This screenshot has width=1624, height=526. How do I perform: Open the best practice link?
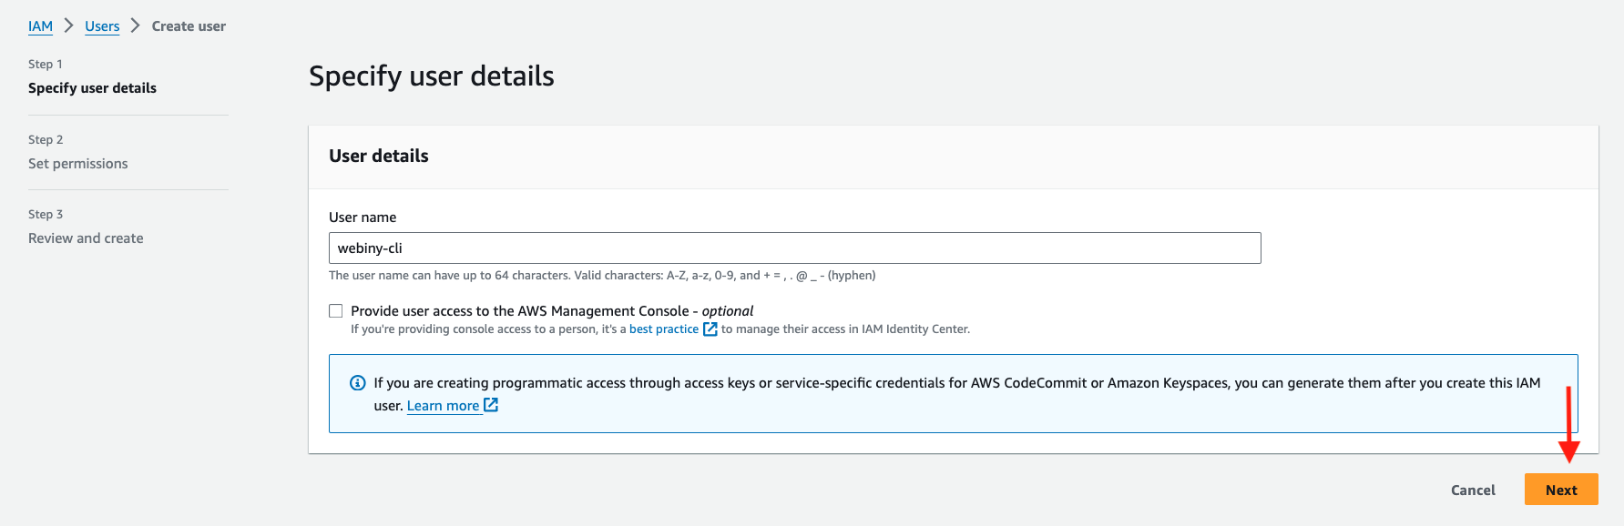pos(663,329)
